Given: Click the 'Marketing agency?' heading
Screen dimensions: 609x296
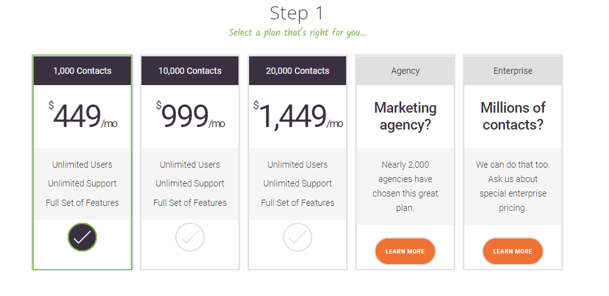Looking at the screenshot, I should pyautogui.click(x=405, y=116).
